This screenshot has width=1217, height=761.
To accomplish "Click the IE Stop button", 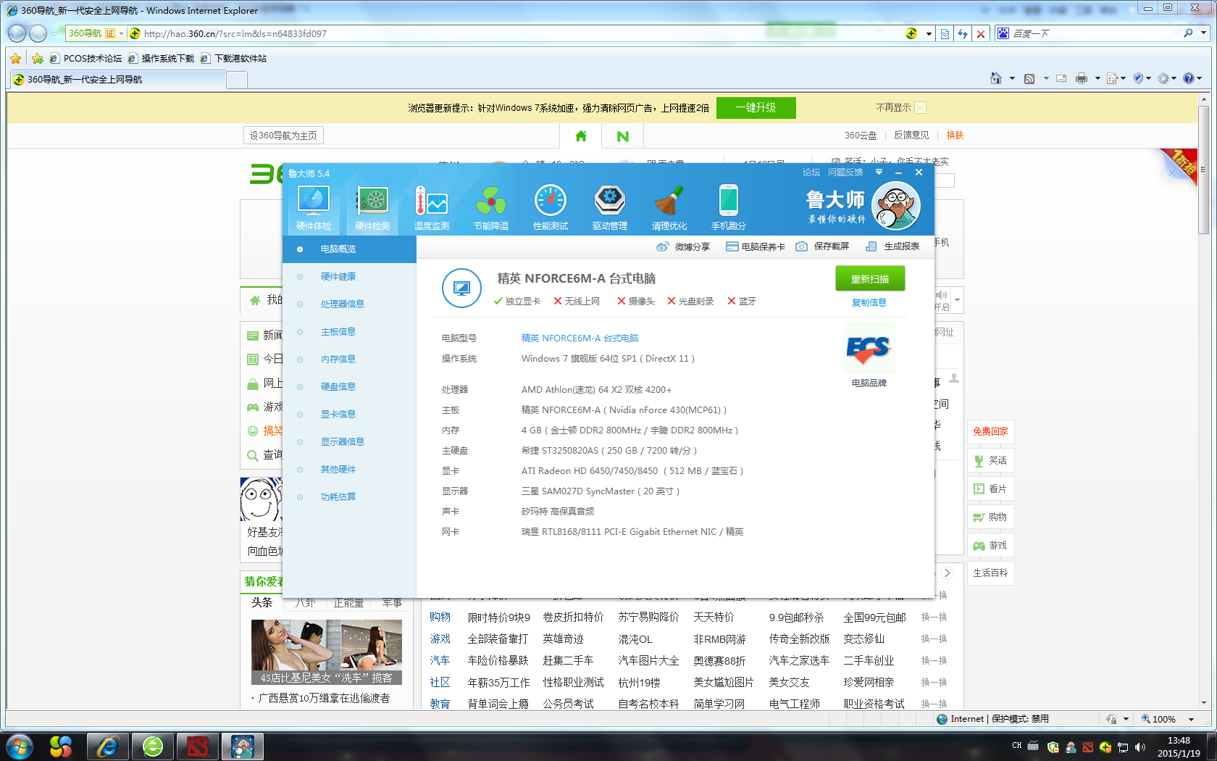I will (x=981, y=33).
